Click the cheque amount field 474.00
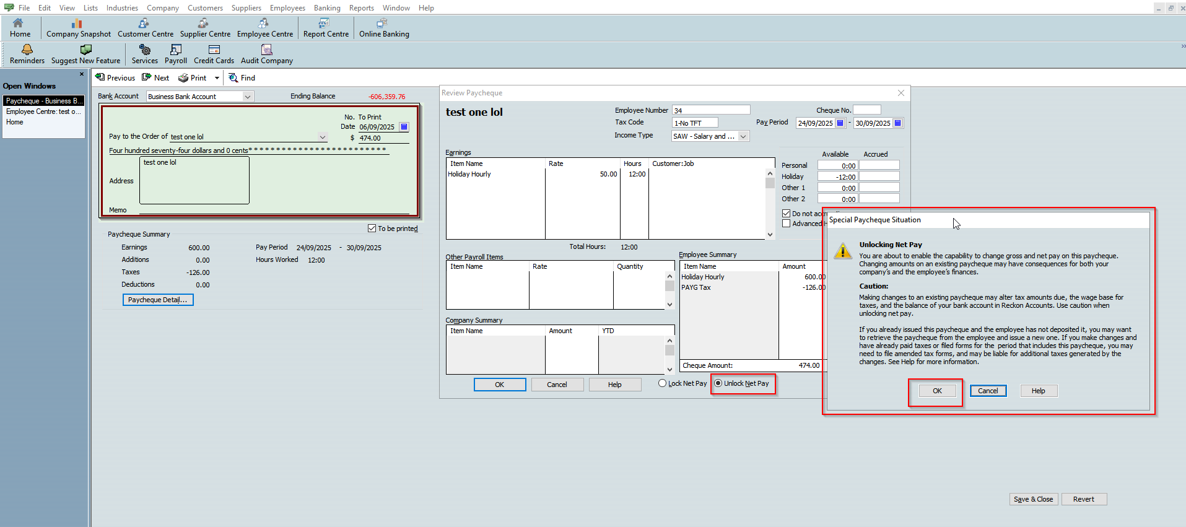1186x527 pixels. tap(383, 138)
